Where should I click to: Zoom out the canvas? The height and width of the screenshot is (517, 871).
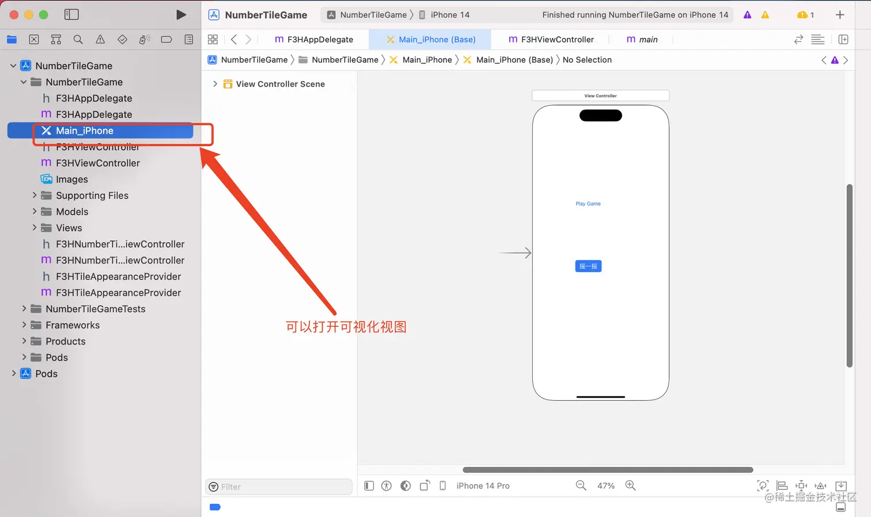point(581,485)
